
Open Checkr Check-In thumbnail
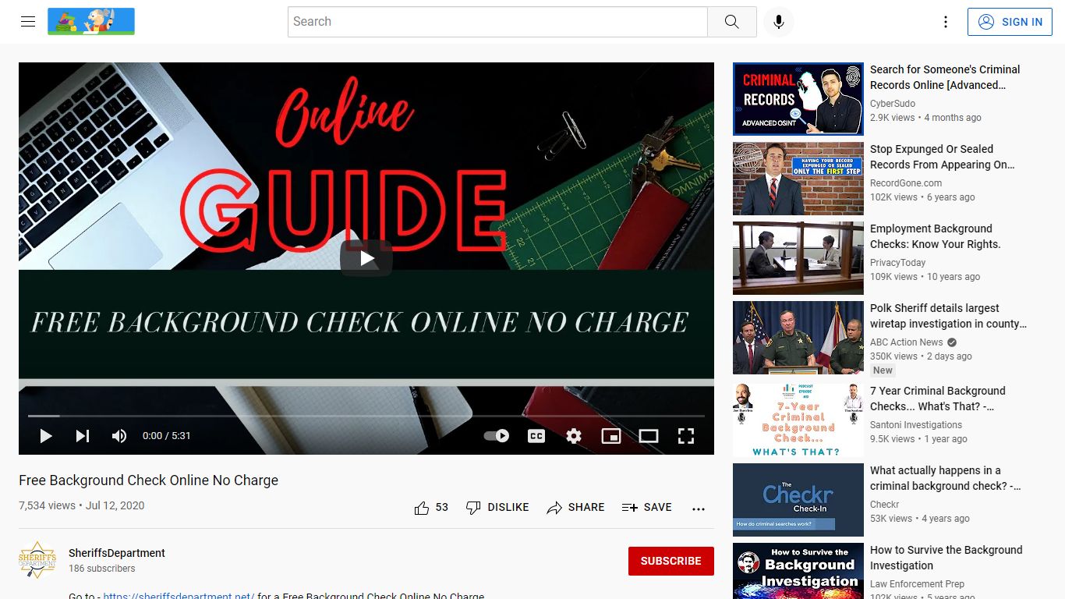[x=798, y=500]
